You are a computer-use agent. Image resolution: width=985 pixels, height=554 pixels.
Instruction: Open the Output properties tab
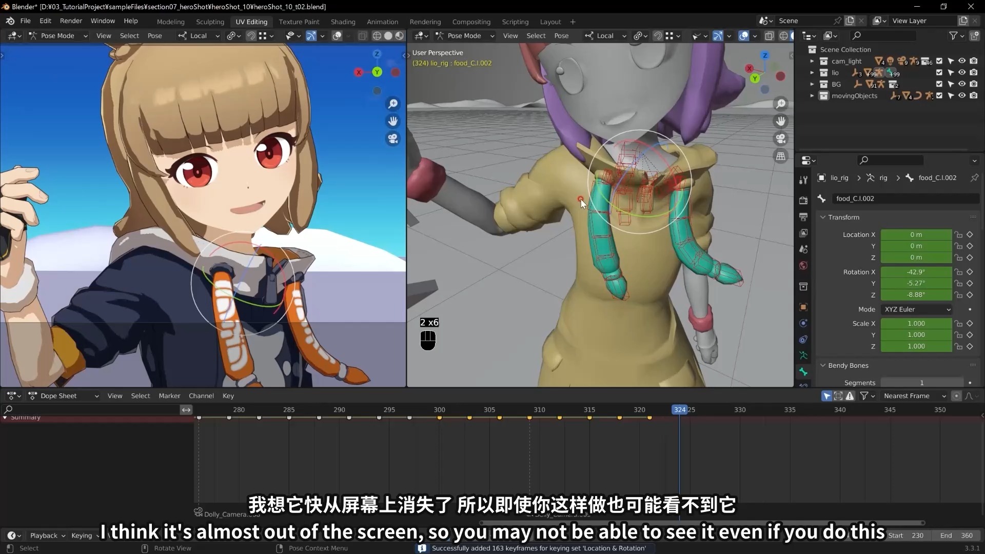(803, 216)
